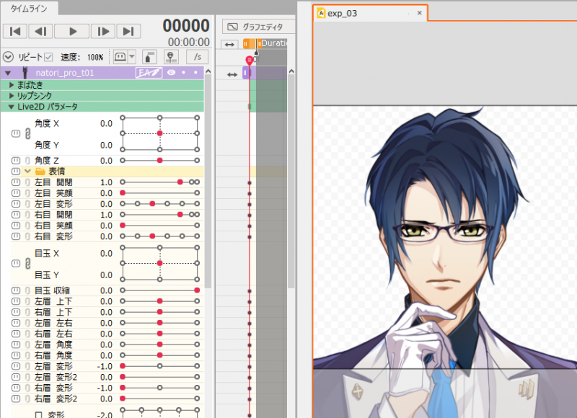Click the face-frame toolbar icon
Viewport: 577px width, 418px height.
pos(120,57)
